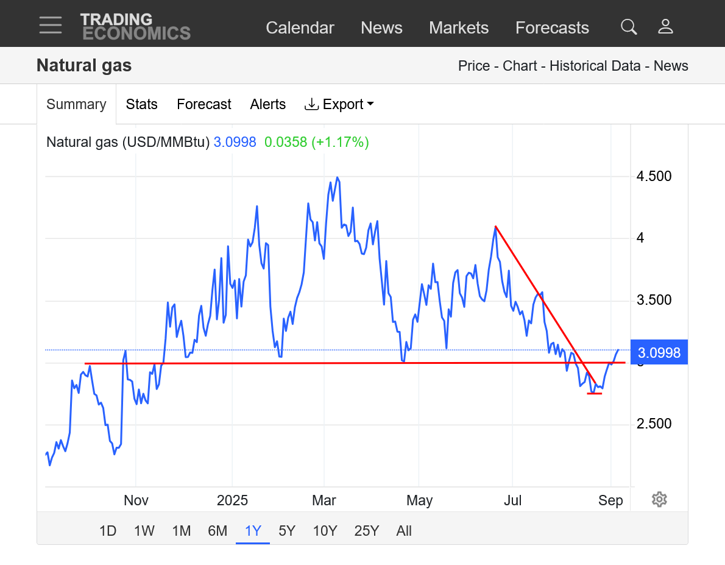
Task: Go to Calendar in top navigation
Action: pyautogui.click(x=300, y=28)
